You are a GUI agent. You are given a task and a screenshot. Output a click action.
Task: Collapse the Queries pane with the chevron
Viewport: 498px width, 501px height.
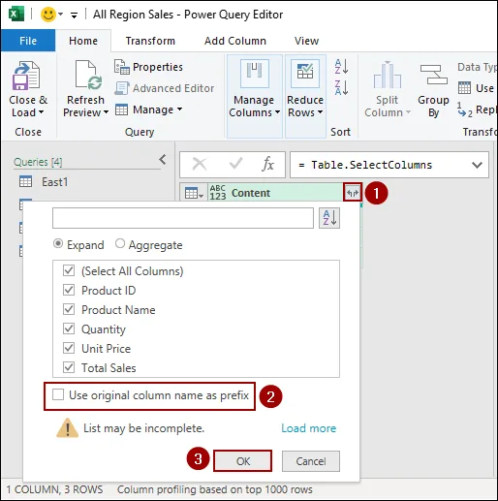[163, 160]
